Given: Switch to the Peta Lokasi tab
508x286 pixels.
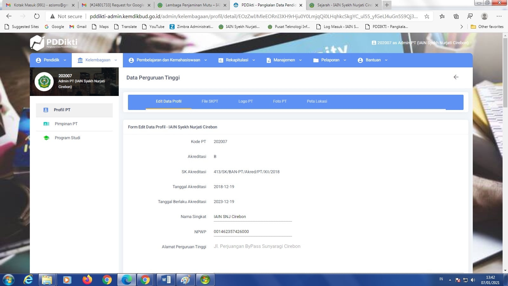Looking at the screenshot, I should point(317,101).
